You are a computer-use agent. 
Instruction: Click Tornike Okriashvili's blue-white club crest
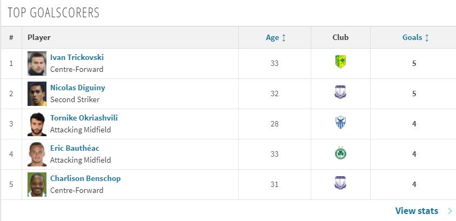(x=340, y=123)
